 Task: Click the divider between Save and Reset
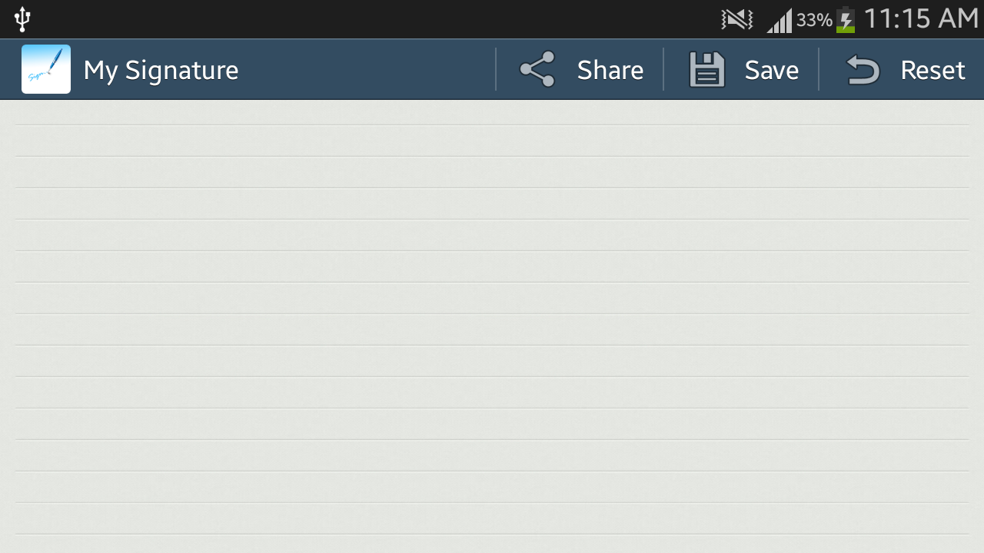pyautogui.click(x=819, y=69)
